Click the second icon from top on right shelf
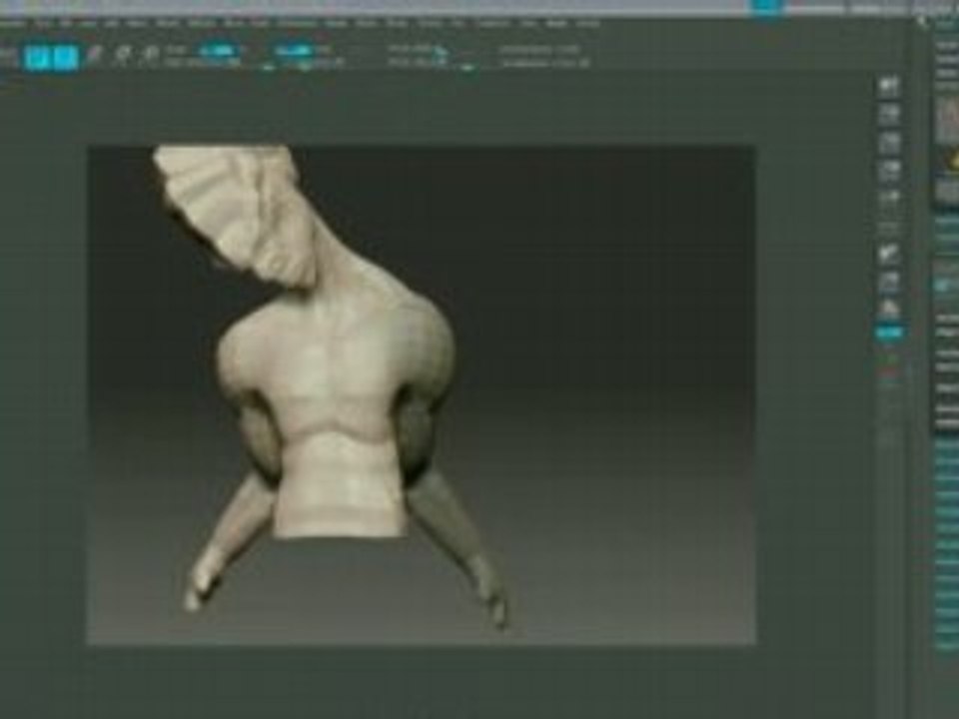 pyautogui.click(x=889, y=116)
